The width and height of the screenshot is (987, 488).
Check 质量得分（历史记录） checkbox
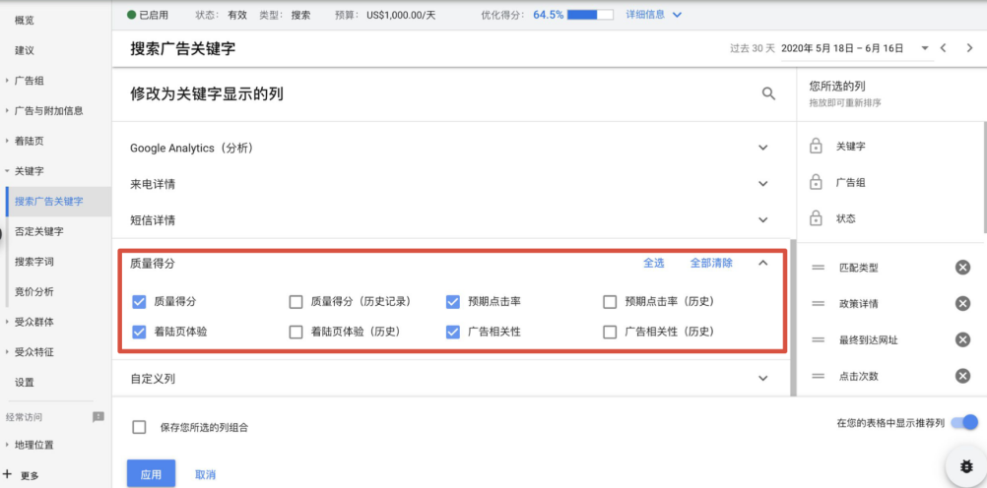click(296, 302)
